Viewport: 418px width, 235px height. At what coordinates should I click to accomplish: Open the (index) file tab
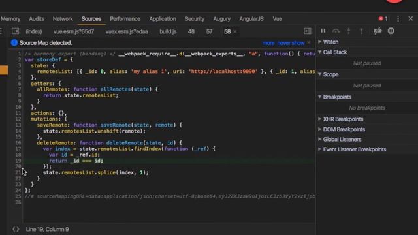(x=34, y=31)
